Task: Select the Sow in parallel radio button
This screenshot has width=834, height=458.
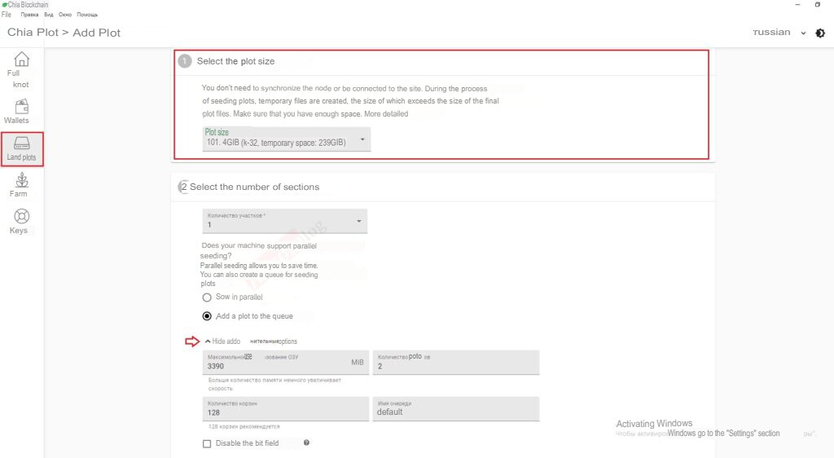Action: (207, 297)
